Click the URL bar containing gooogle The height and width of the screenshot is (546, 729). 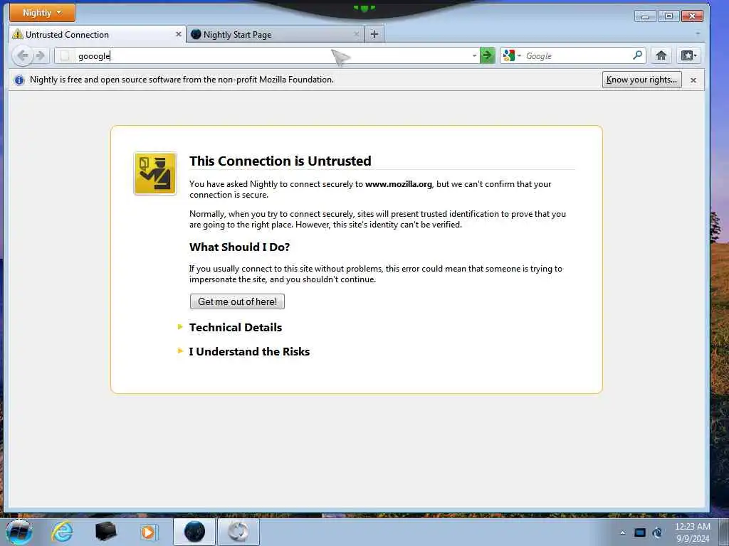[x=268, y=55]
